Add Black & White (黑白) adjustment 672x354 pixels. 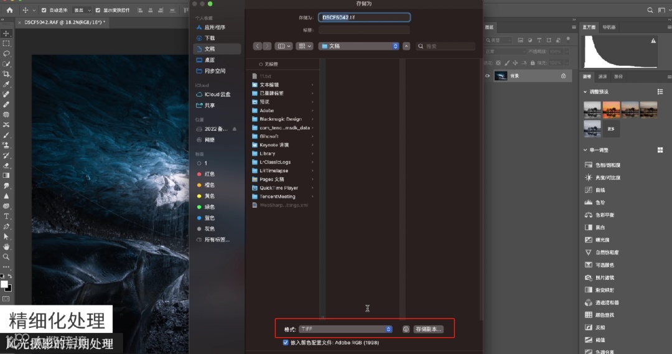[x=595, y=227]
